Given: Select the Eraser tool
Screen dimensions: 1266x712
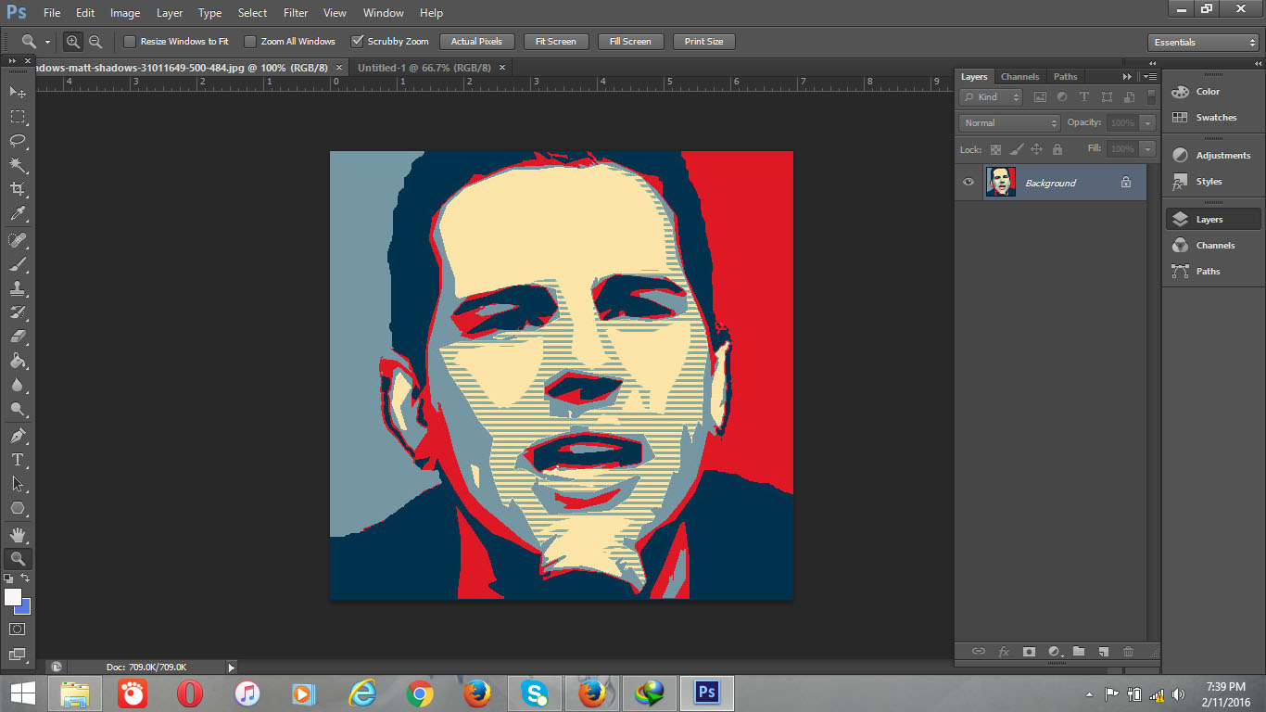Looking at the screenshot, I should 18,337.
